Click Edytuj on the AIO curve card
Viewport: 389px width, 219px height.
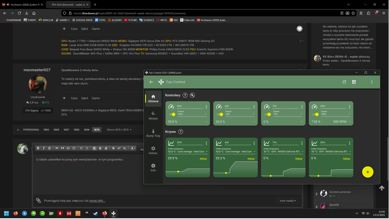(251, 159)
